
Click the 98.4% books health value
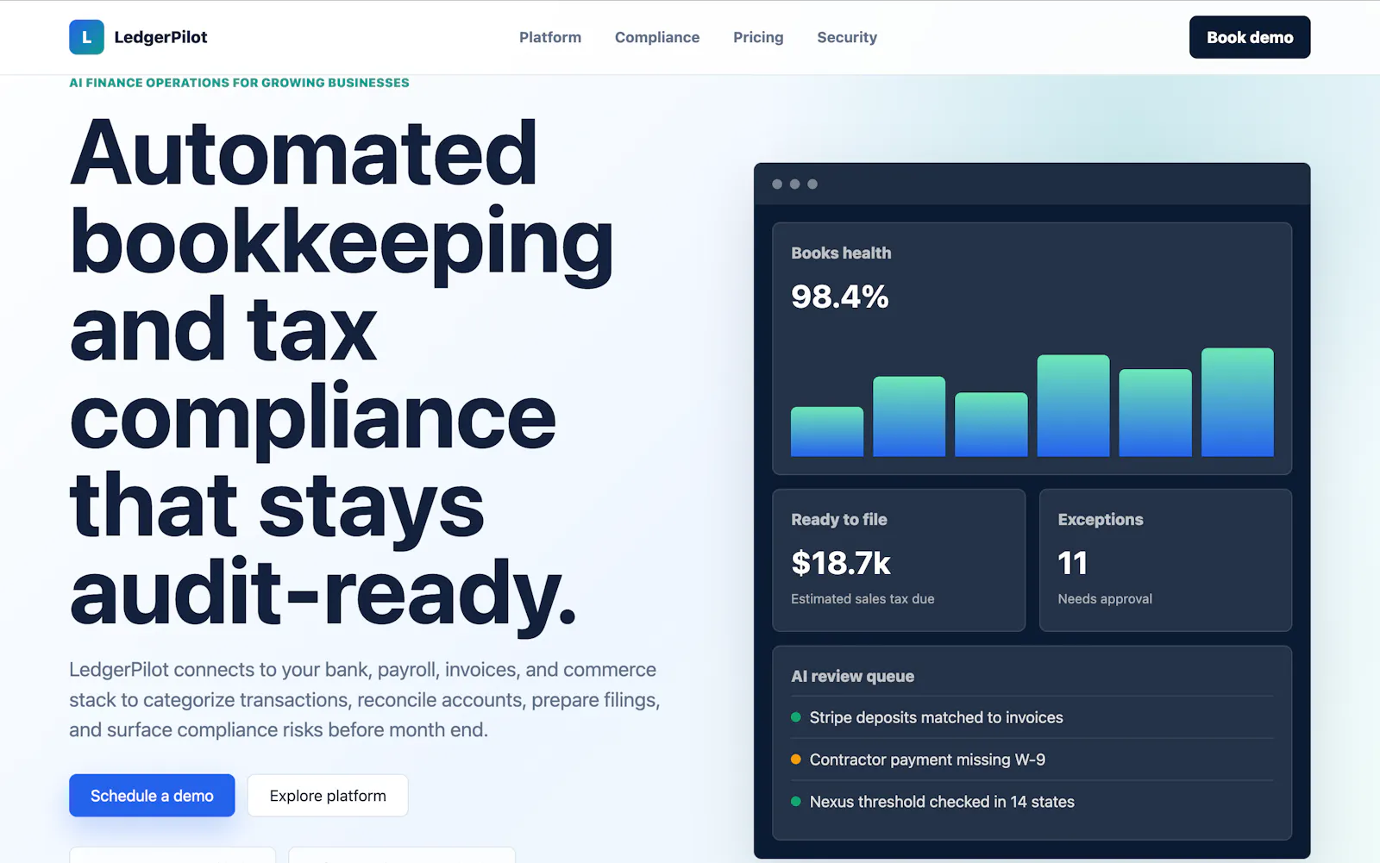[839, 297]
